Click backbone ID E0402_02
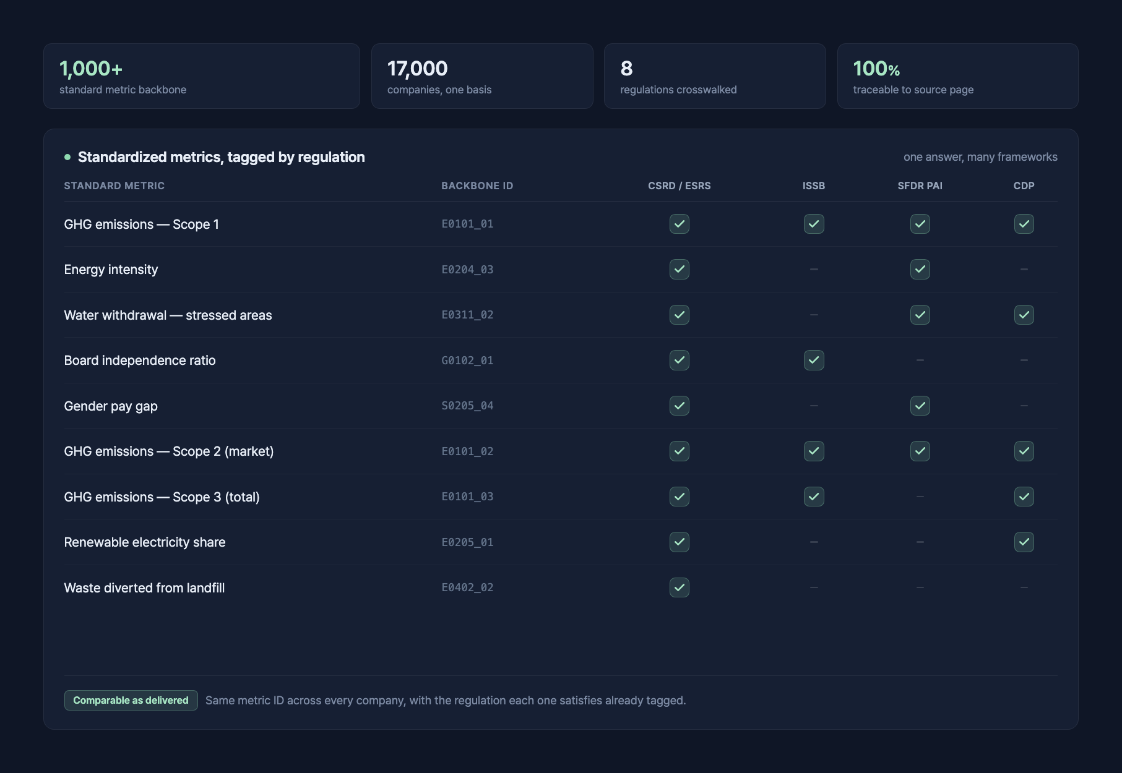The height and width of the screenshot is (773, 1122). [x=467, y=587]
